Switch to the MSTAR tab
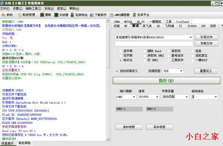Screen dimensions: 223x146 click(128, 22)
